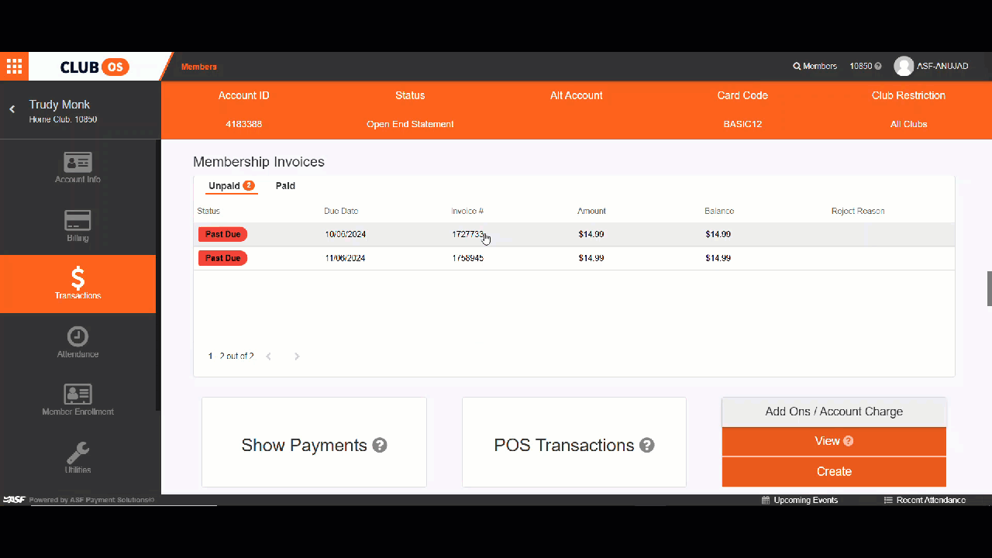
Task: Click the Reject Reason column header
Action: 858,211
